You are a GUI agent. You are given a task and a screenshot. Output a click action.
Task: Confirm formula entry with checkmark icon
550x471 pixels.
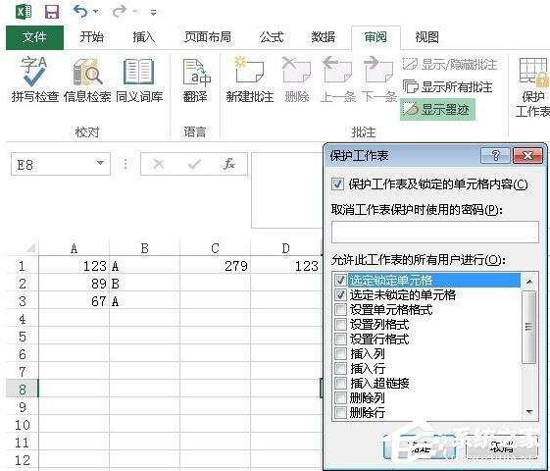194,164
